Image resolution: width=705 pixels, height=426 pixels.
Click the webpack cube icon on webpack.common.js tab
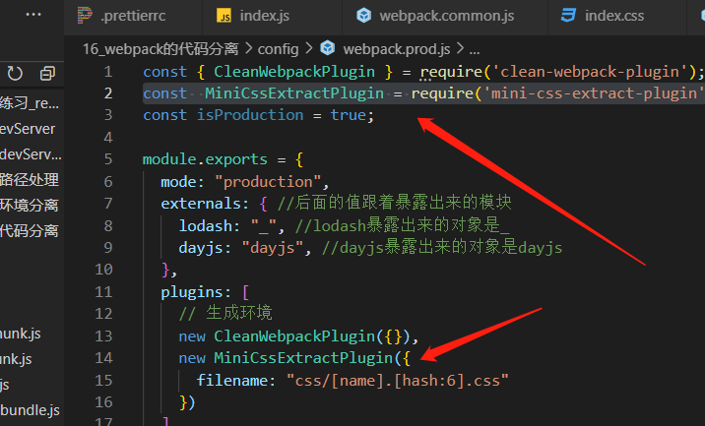[x=363, y=16]
